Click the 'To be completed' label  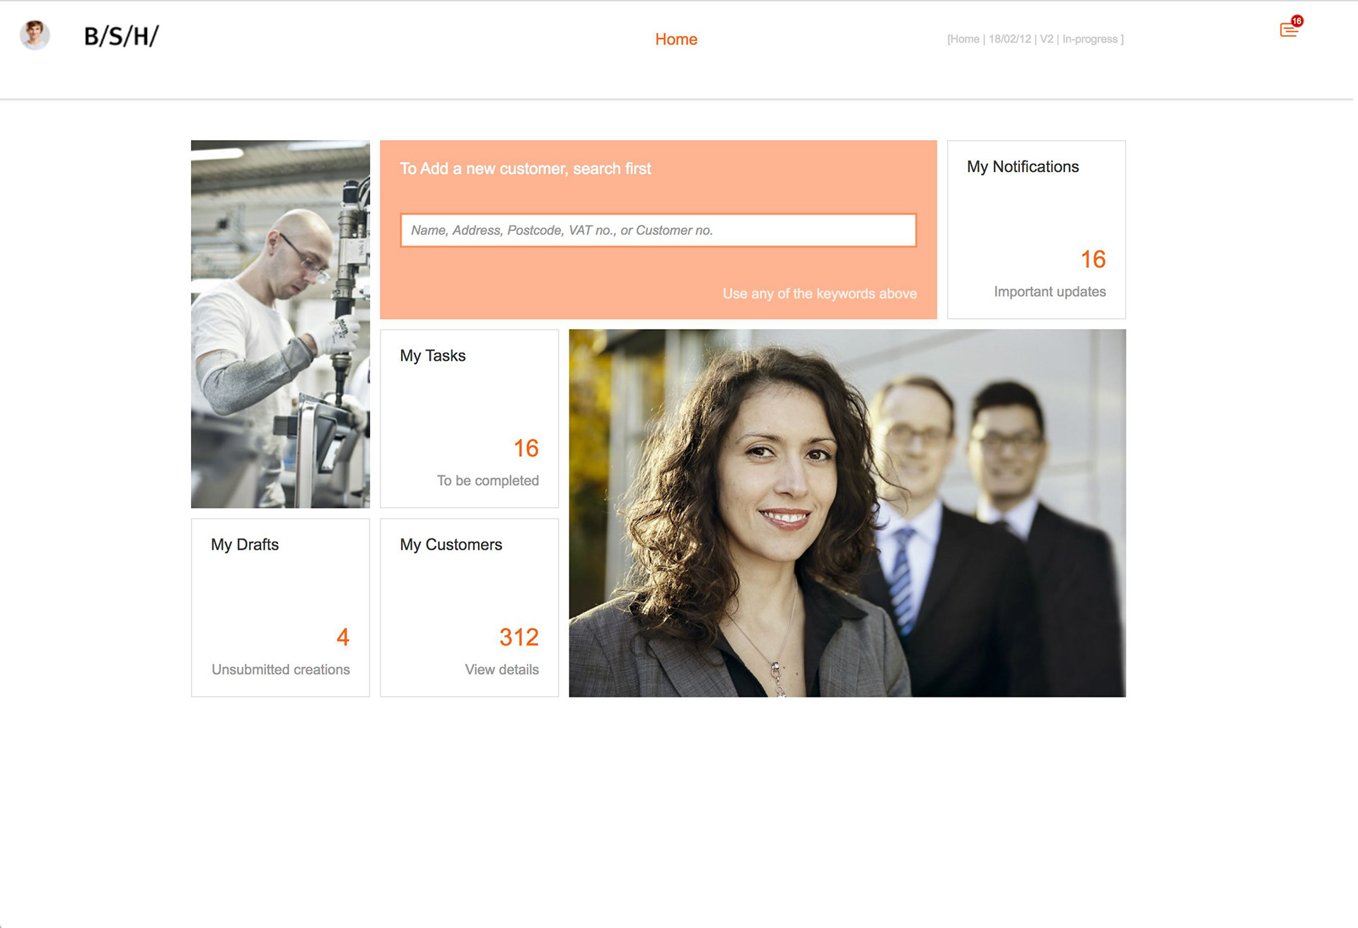pos(488,480)
